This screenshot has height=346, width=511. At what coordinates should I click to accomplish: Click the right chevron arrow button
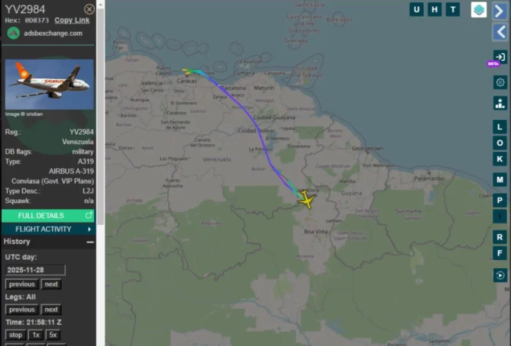499,11
